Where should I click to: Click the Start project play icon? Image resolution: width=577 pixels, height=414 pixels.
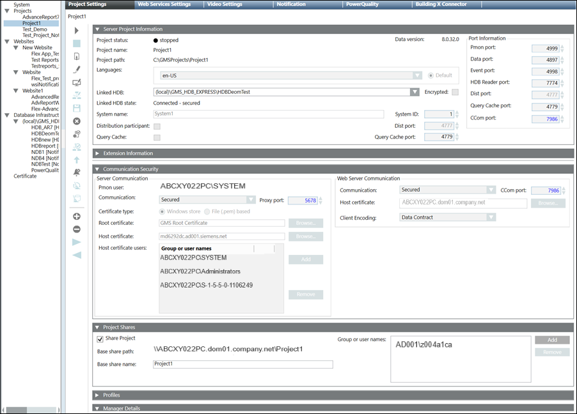coord(77,31)
